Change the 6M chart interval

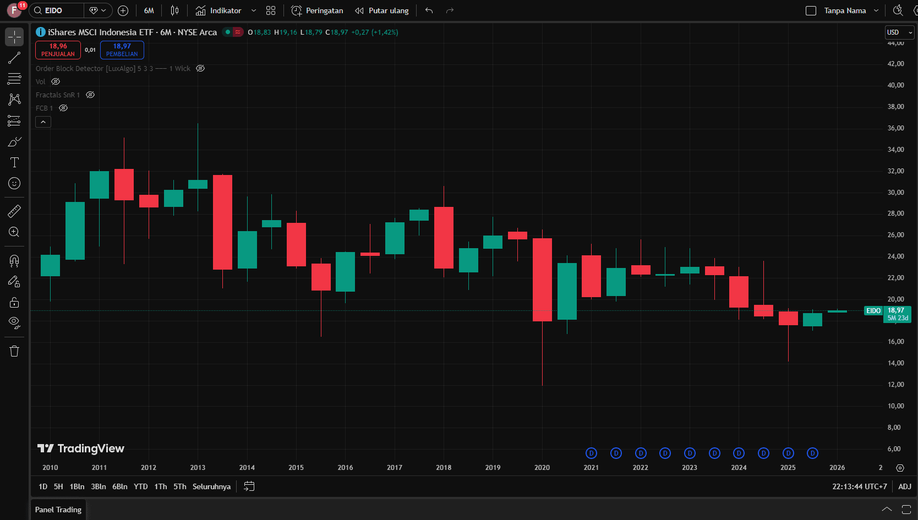click(x=149, y=10)
